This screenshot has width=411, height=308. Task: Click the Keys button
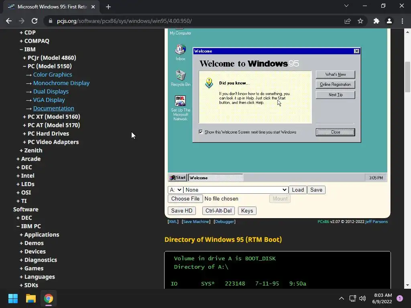click(247, 211)
